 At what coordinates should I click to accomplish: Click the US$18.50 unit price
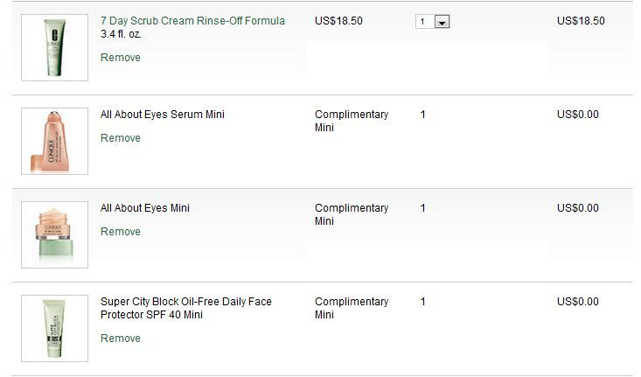(x=338, y=21)
